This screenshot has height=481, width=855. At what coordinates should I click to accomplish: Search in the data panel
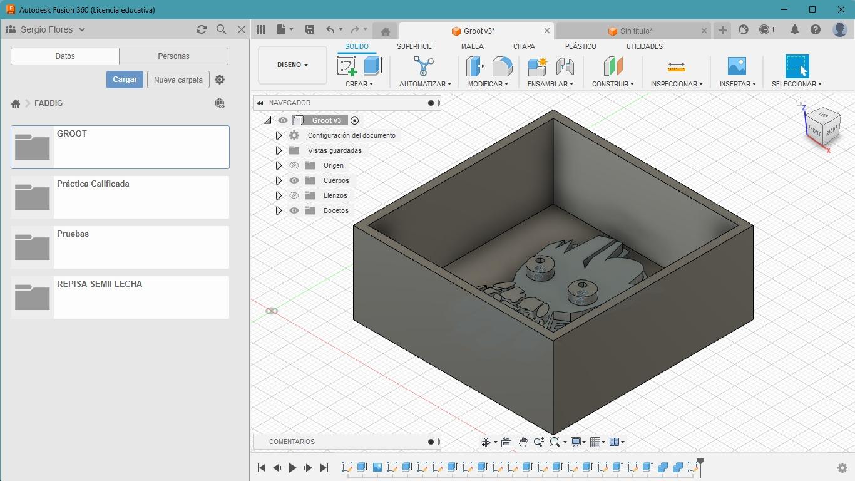tap(221, 29)
